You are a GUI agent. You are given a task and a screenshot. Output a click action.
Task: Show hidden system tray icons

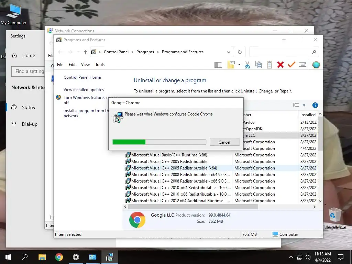[291, 257]
